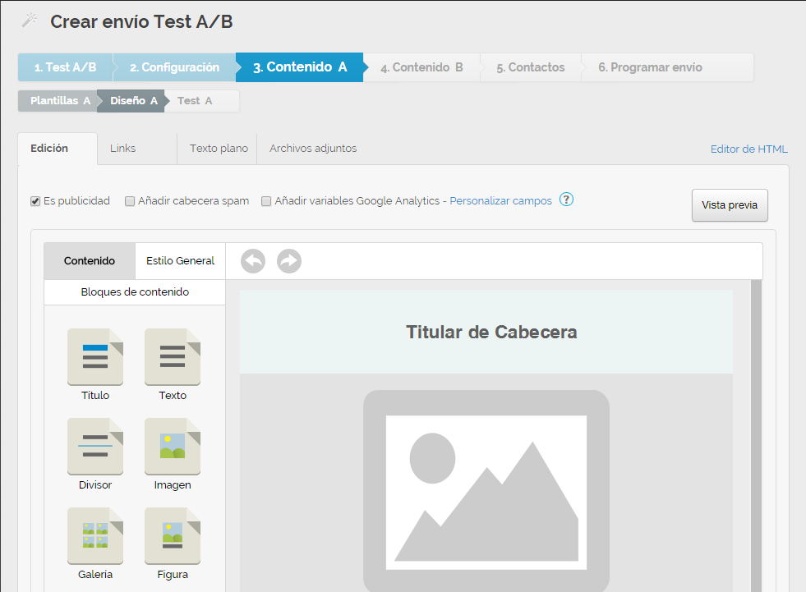Go to step 2. Configuración

coord(174,67)
